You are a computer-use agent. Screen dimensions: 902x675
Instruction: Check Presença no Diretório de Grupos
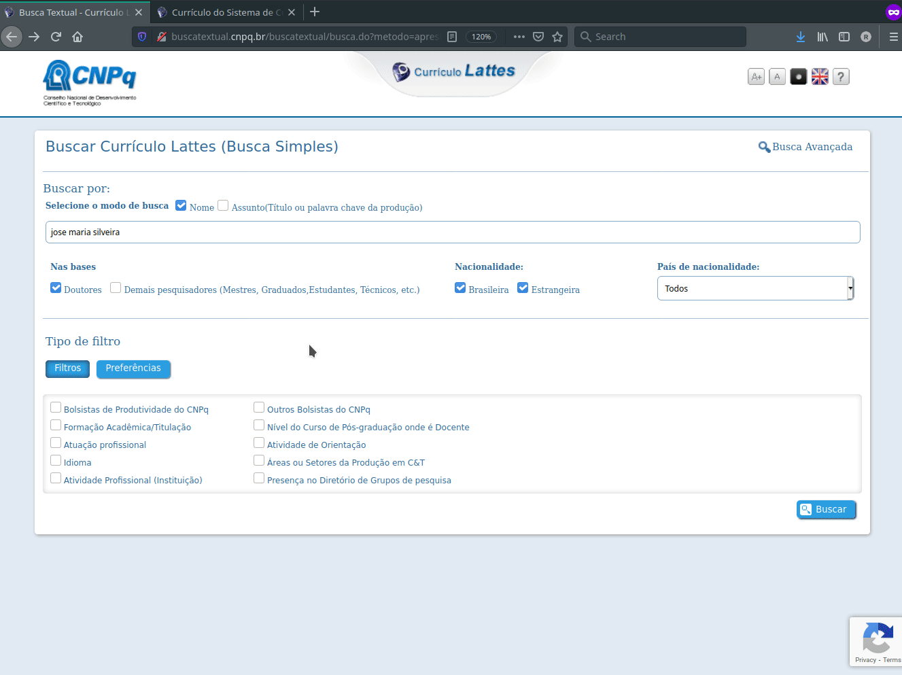[x=259, y=478]
